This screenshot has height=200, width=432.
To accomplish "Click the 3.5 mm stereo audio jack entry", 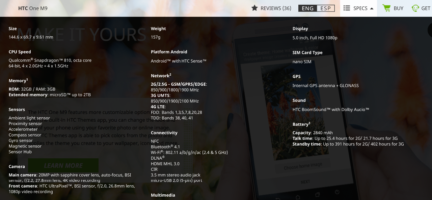I will click(175, 175).
